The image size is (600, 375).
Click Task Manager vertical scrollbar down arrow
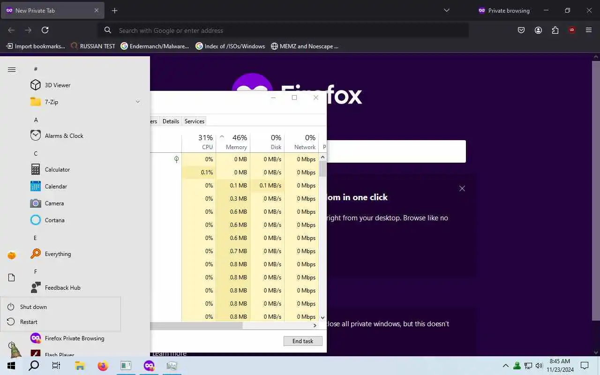[x=322, y=317]
